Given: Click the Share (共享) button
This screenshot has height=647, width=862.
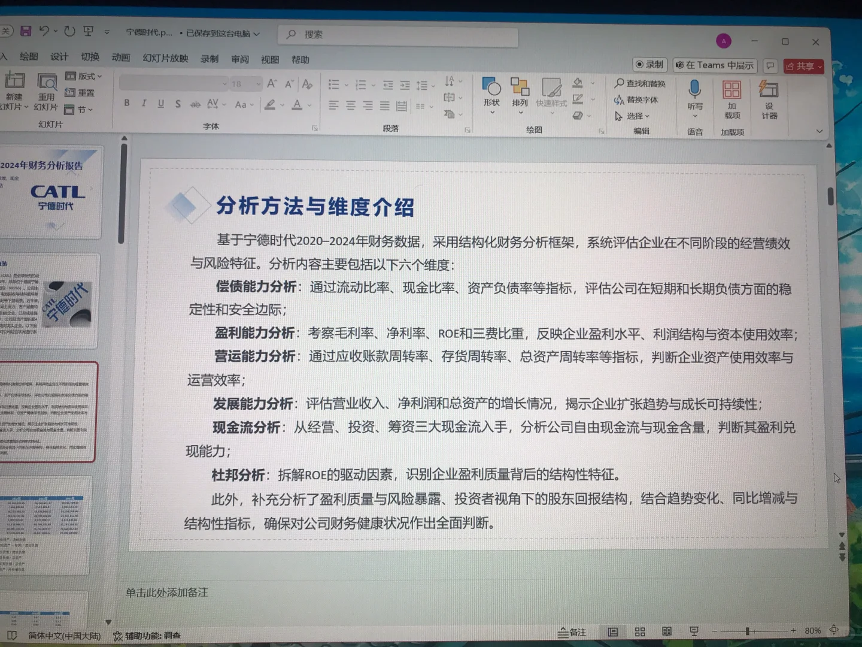Looking at the screenshot, I should (x=803, y=66).
